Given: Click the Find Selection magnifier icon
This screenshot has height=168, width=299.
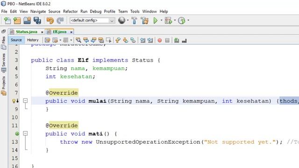Looking at the screenshot, I should 78,40.
